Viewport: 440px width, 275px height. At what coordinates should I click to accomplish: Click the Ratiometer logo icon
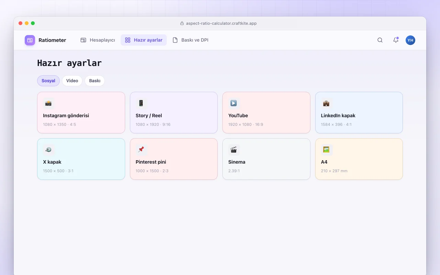click(x=30, y=40)
